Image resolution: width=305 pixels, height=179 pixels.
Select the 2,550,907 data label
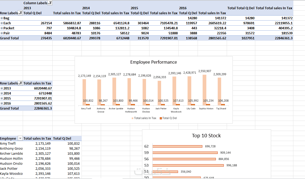pyautogui.click(x=205, y=71)
